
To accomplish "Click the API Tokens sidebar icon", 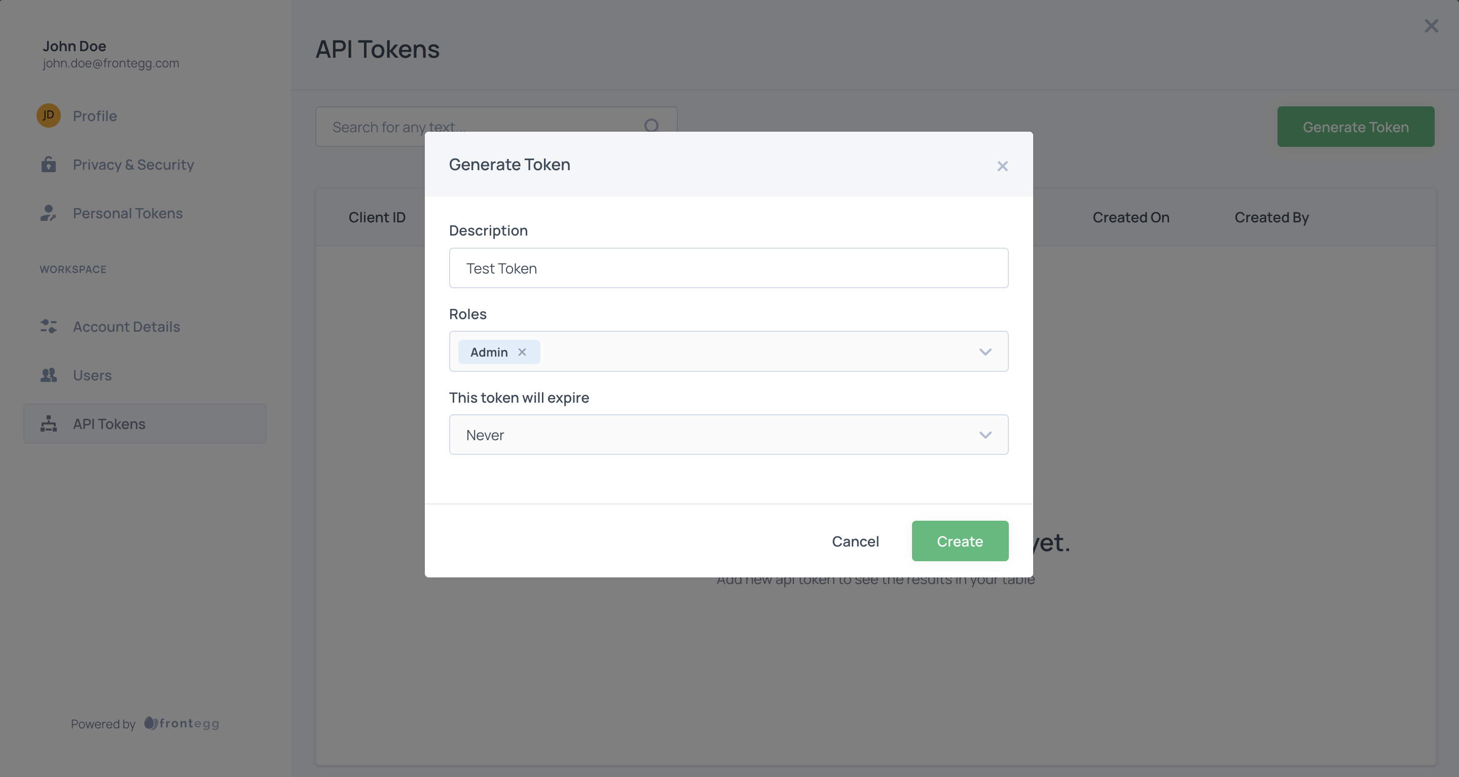I will pos(48,424).
